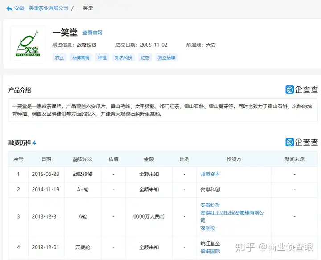Click 融资轮次 column header
Image resolution: width=321 pixels, height=260 pixels.
83,159
